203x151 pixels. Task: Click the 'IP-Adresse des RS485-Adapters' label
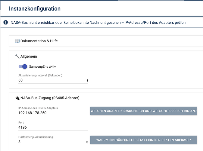click(x=38, y=108)
